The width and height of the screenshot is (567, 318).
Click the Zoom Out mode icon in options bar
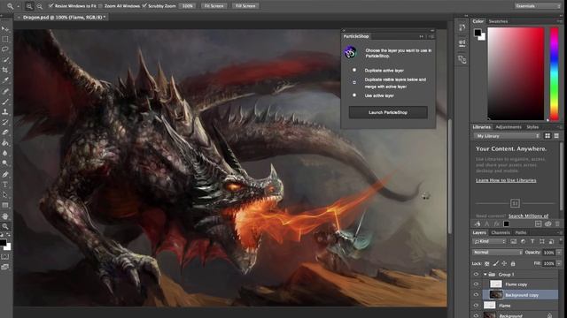pos(39,6)
